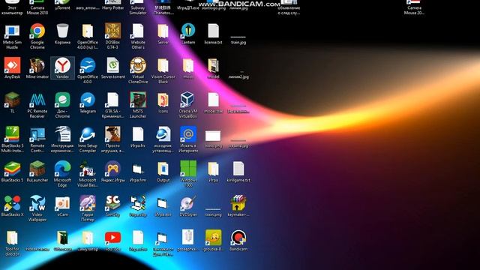Select the OpenOffice 4.0.0 (ru) folder
Image resolution: width=480 pixels, height=270 pixels.
[88, 36]
